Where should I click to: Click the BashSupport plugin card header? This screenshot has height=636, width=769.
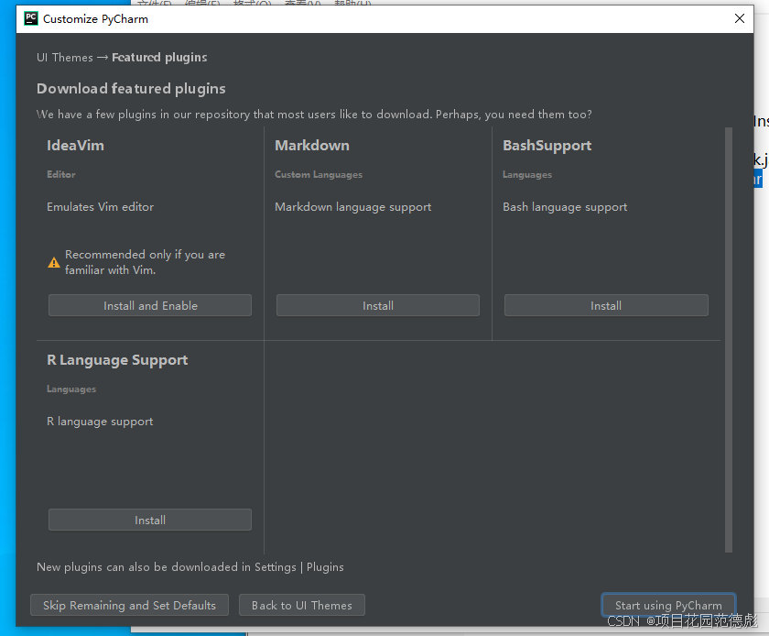pos(547,145)
